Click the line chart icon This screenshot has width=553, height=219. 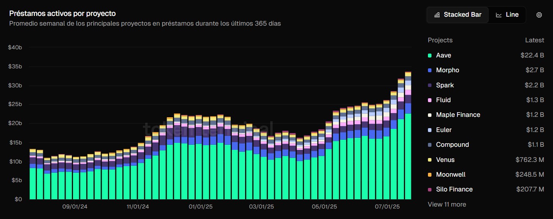click(499, 15)
